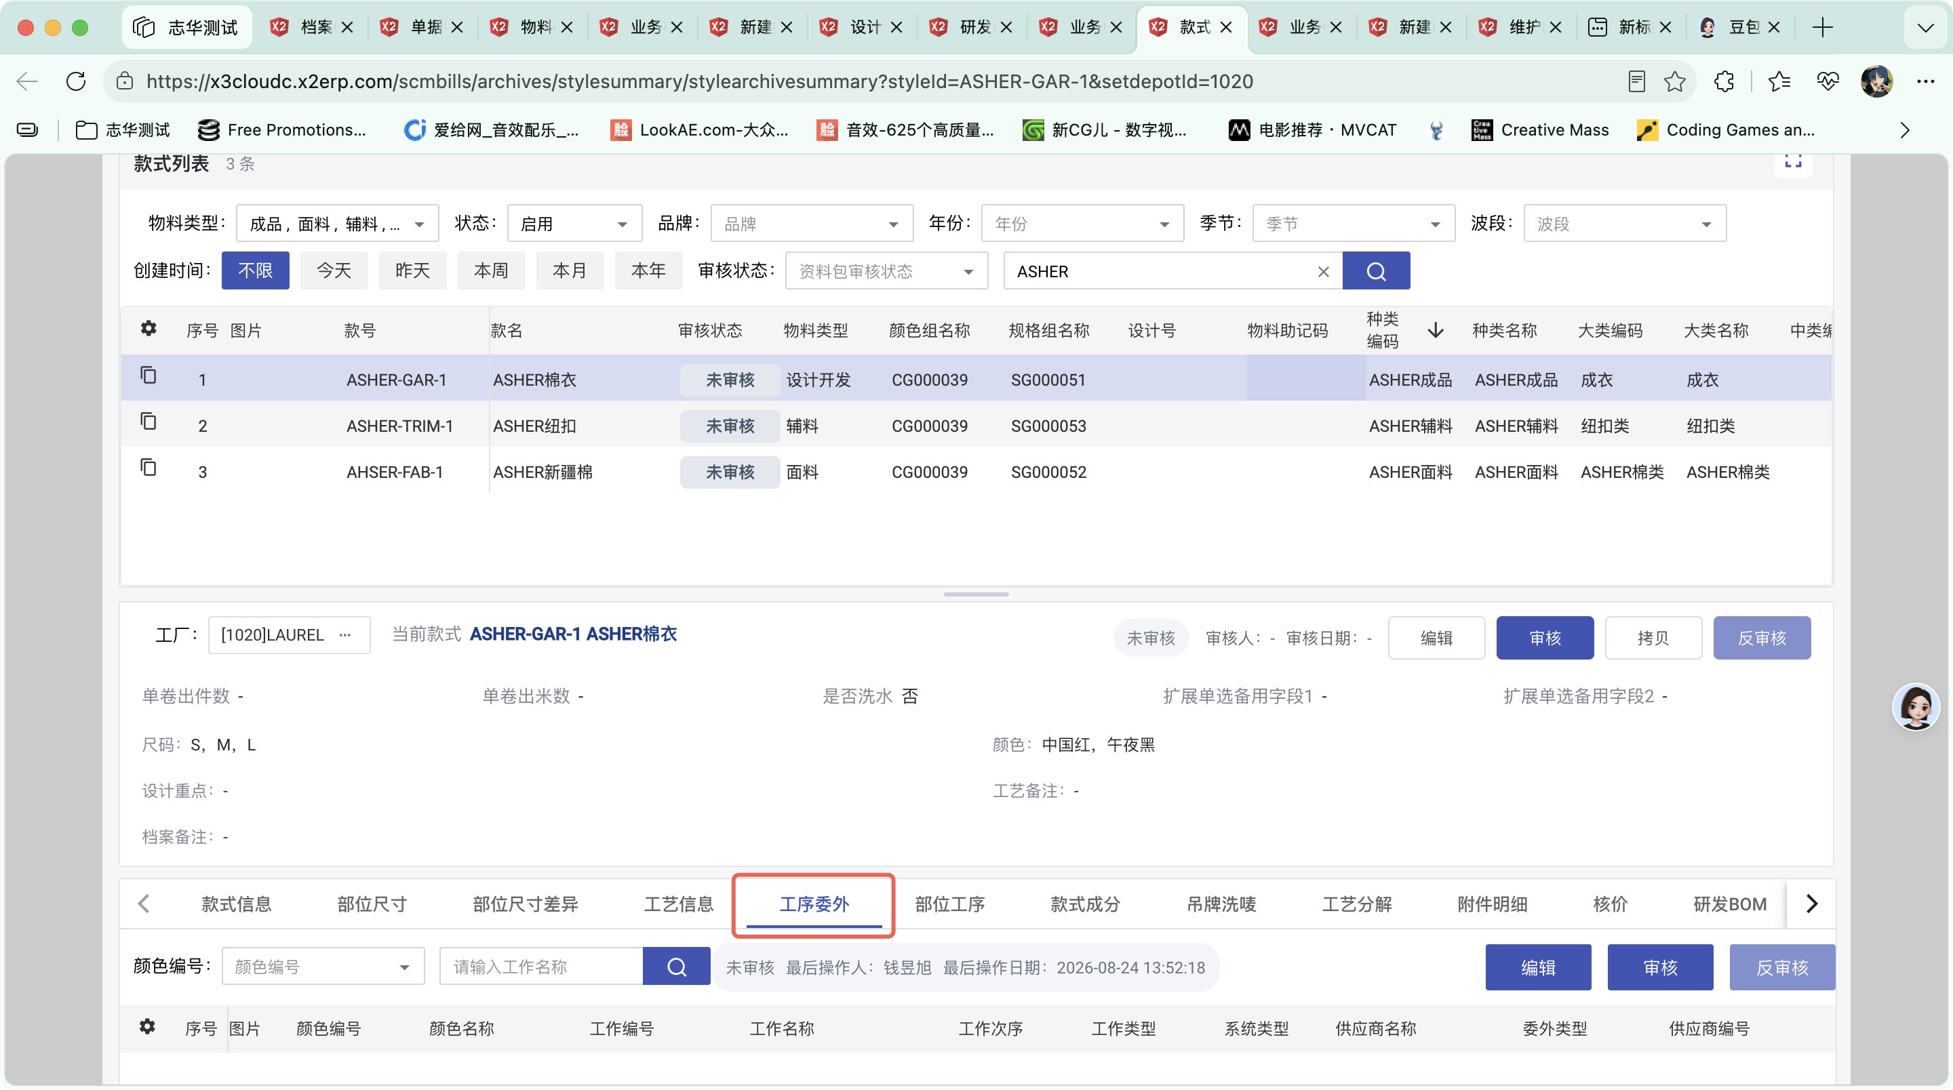
Task: Switch to 吊牌洗唛 tab
Action: (x=1221, y=904)
